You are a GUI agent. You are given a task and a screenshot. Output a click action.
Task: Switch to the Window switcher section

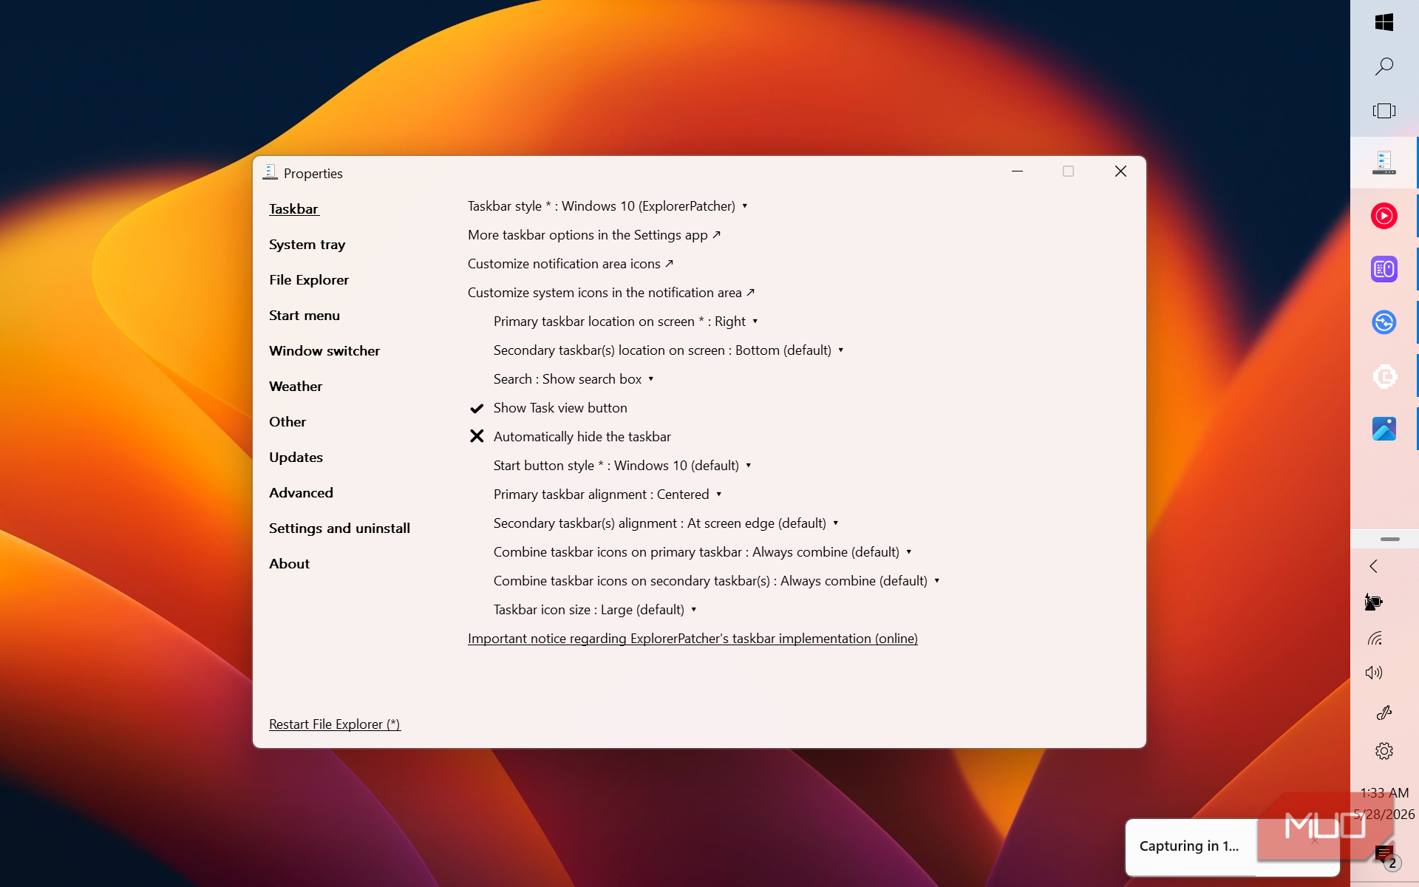(x=324, y=351)
